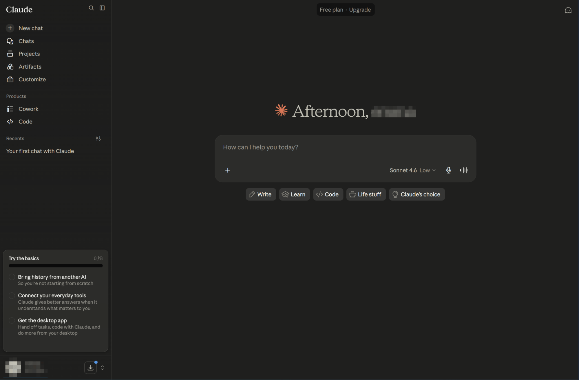The image size is (579, 380).
Task: Open the search icon in sidebar header
Action: pos(91,8)
